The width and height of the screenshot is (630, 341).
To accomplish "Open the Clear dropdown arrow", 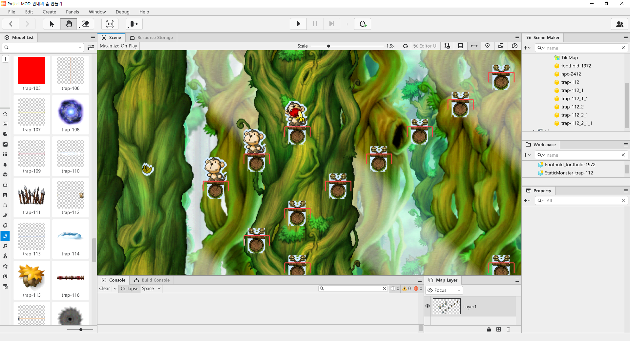I will click(115, 289).
